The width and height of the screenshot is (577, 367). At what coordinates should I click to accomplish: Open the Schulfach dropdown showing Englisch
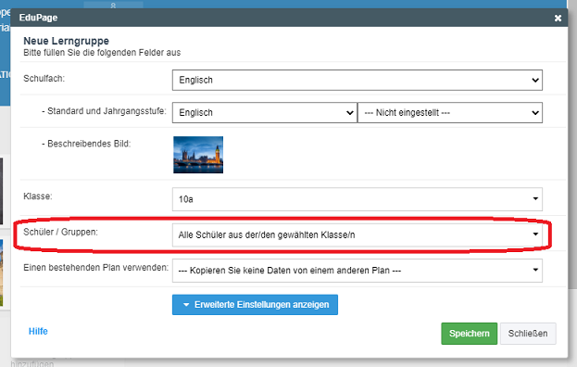[357, 80]
